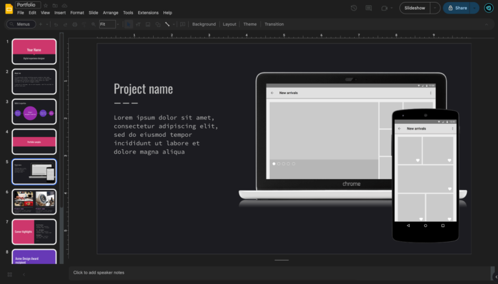Select the text box tool

[138, 24]
